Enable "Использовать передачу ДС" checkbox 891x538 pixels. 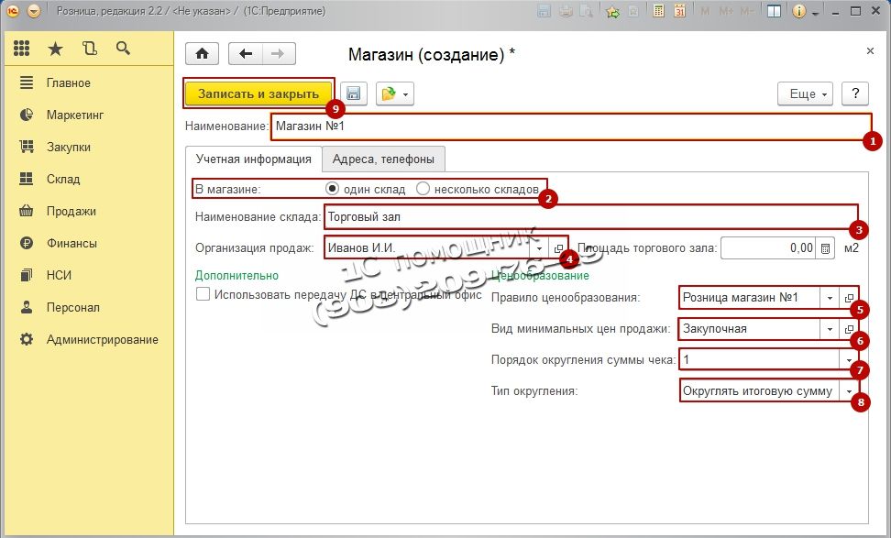[203, 295]
